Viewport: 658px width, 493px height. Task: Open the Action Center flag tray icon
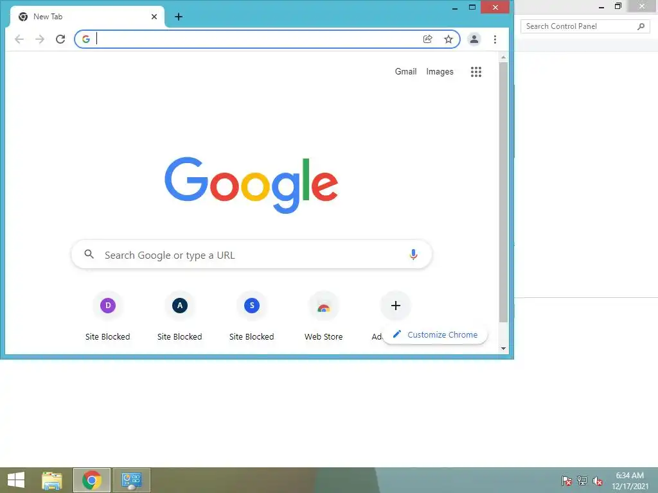(x=567, y=480)
